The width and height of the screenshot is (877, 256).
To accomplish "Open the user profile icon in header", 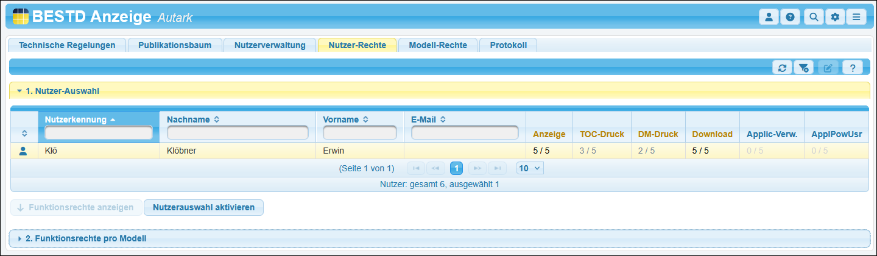I will (x=769, y=17).
